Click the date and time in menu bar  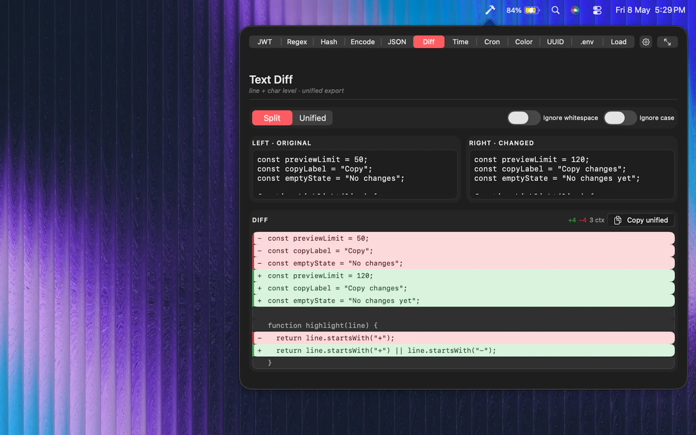coord(650,10)
